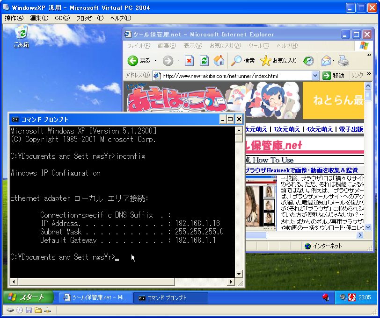
Task: Expand IE toolbar overflow chevron
Action: (369, 55)
